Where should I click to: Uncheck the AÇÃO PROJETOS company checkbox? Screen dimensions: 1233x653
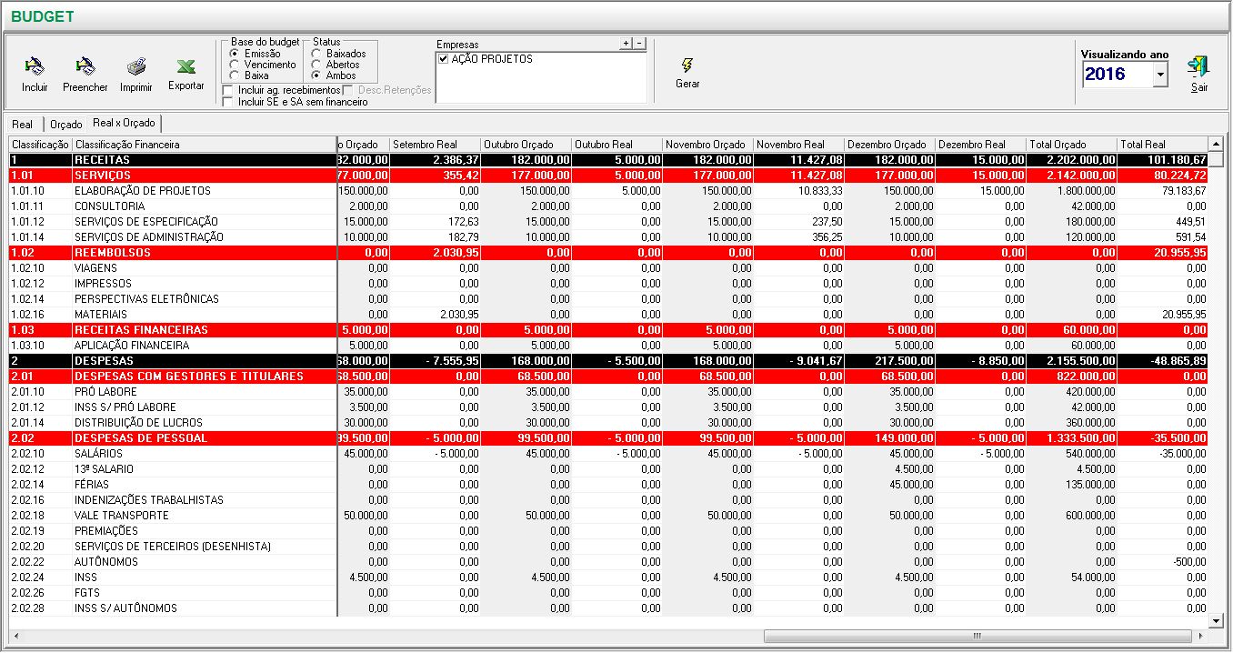444,59
